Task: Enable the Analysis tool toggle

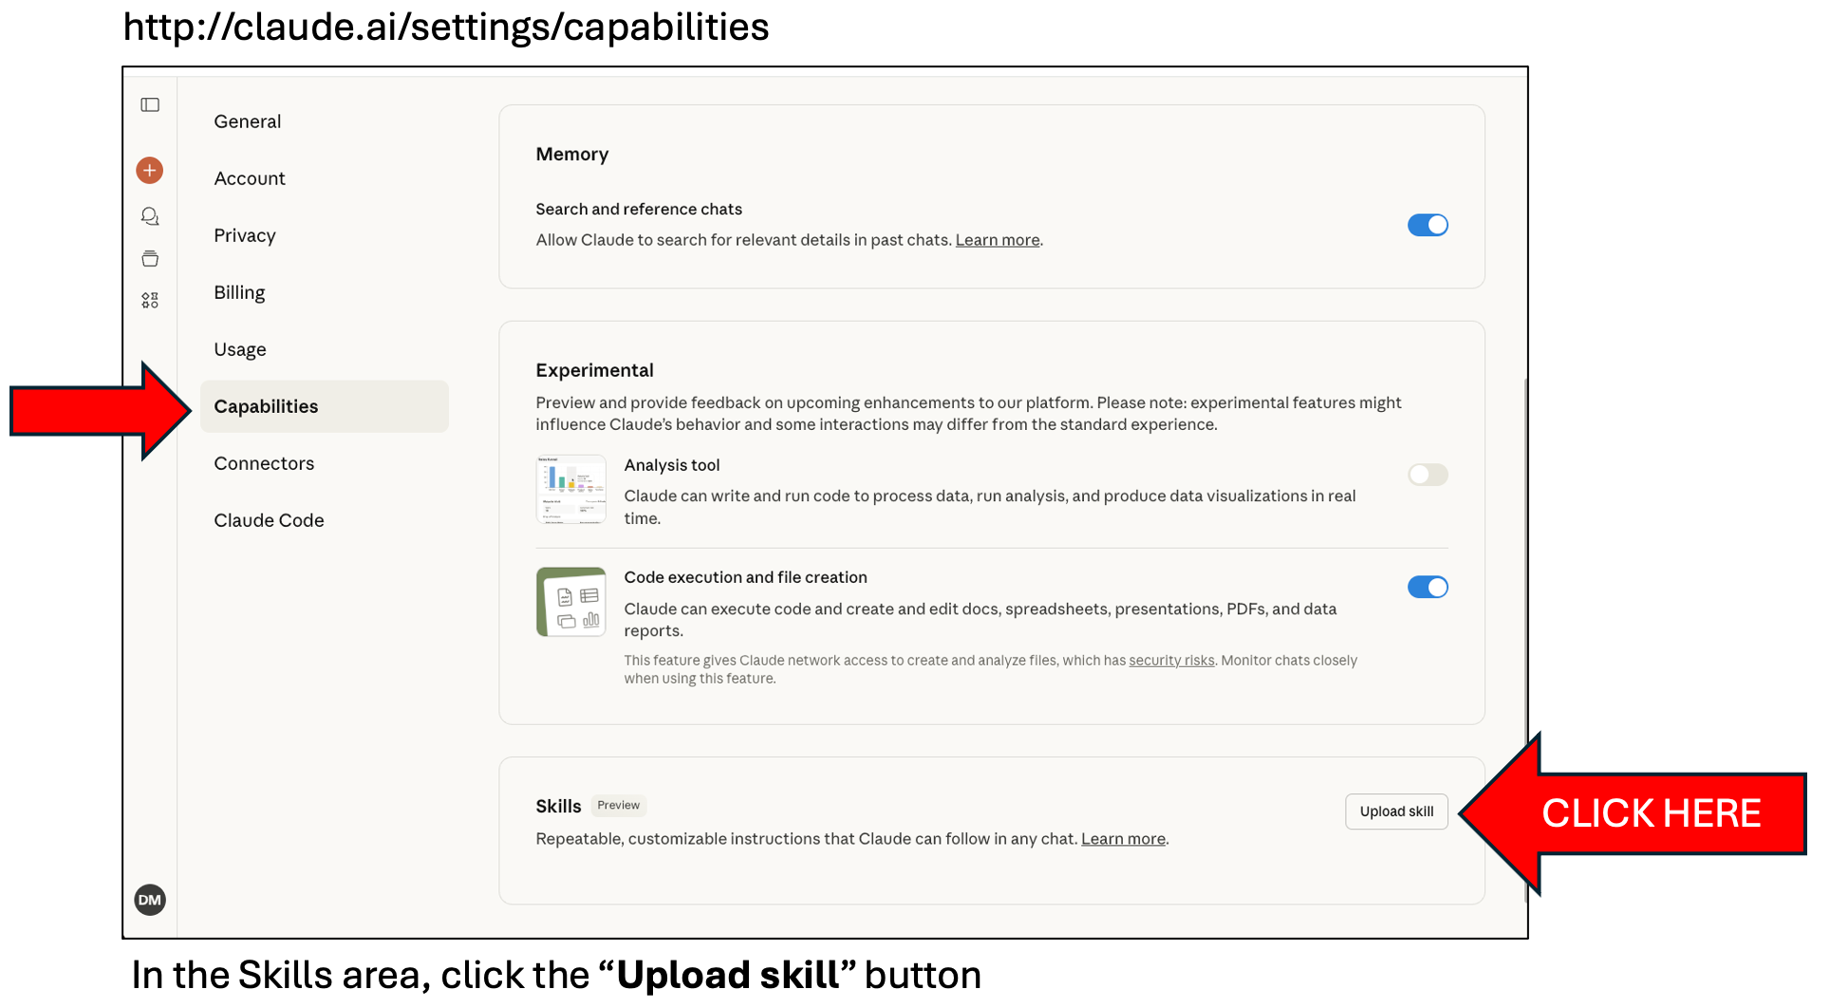Action: click(x=1428, y=475)
